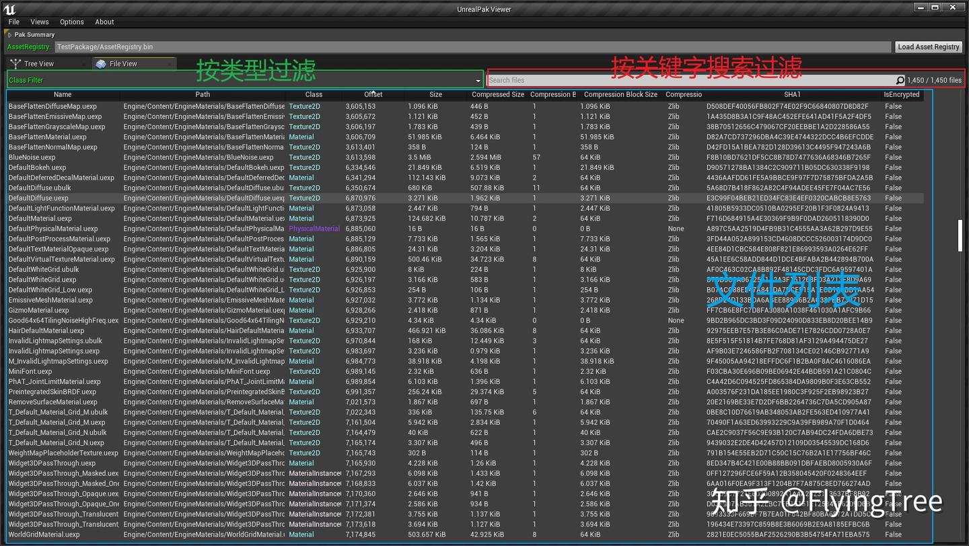Click the tree icon on the Tree View tab

click(15, 63)
